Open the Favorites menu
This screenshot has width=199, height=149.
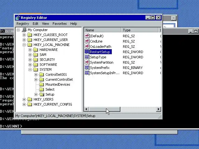[59, 24]
